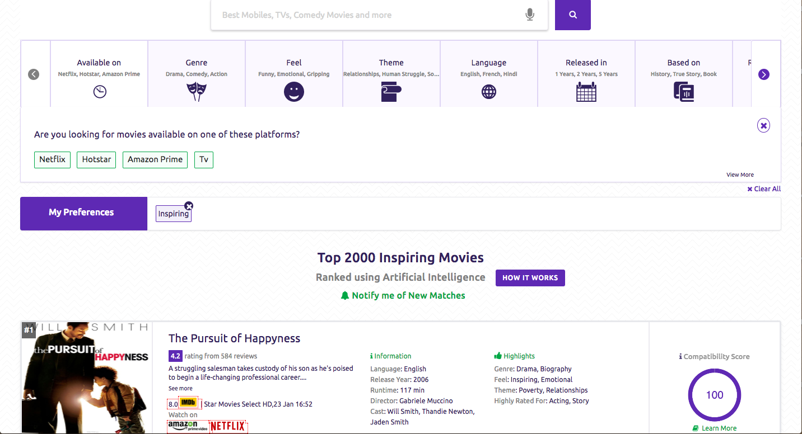Expand See more of movie description

(180, 388)
